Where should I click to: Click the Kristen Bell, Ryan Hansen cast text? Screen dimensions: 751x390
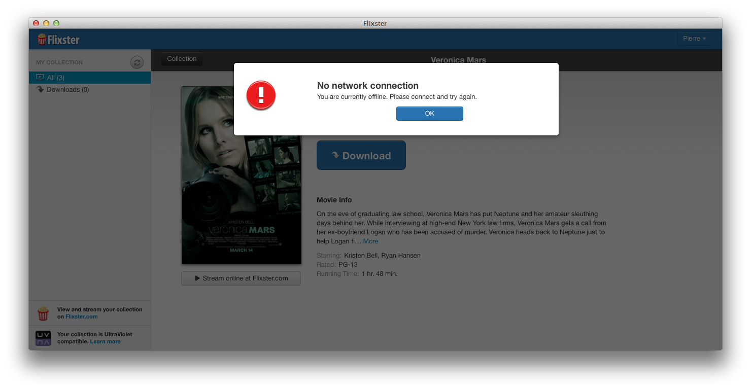tap(382, 256)
